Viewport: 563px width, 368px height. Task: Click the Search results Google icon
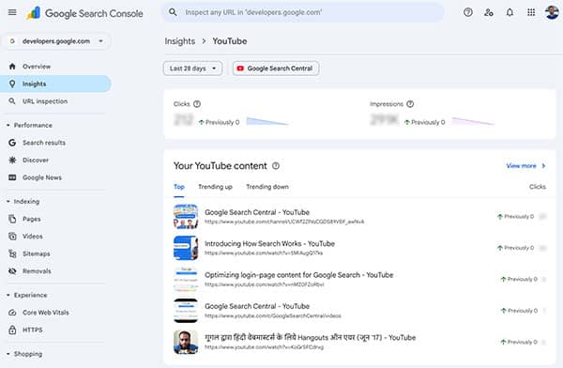click(x=12, y=143)
